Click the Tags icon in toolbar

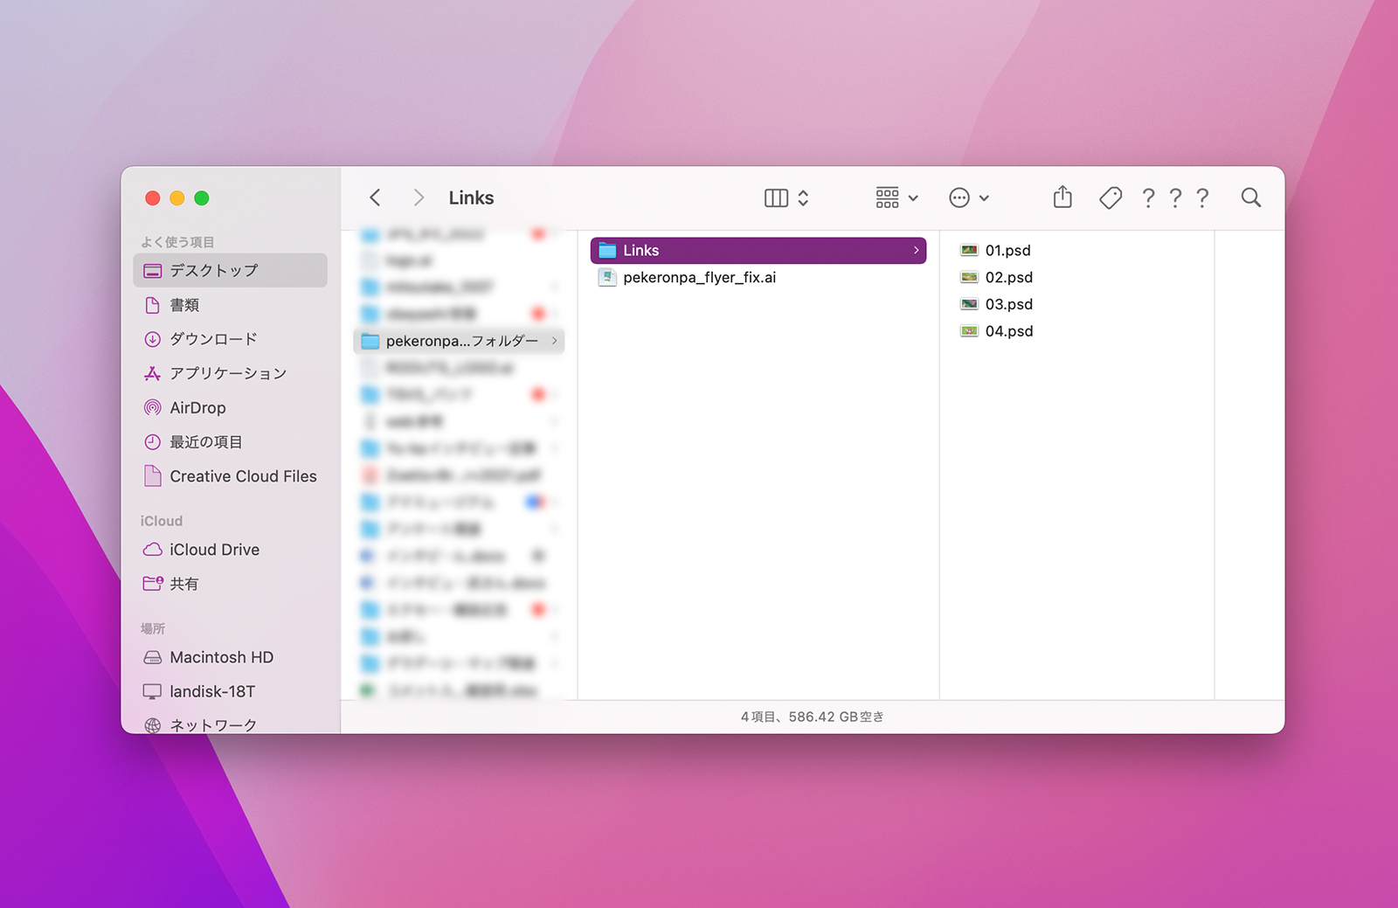[1110, 198]
